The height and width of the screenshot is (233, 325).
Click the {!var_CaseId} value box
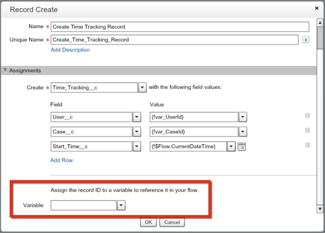(194, 132)
